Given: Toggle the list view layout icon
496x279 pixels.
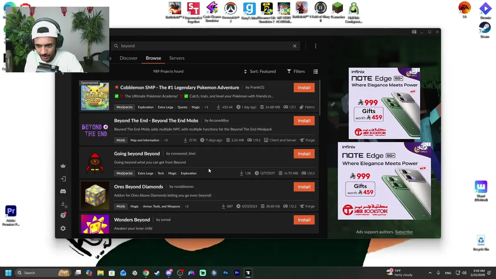Looking at the screenshot, I should pyautogui.click(x=315, y=71).
